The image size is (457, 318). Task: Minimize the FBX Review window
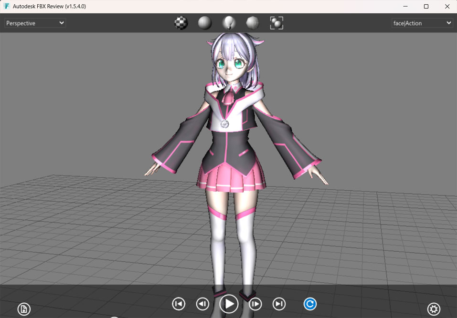coord(405,6)
